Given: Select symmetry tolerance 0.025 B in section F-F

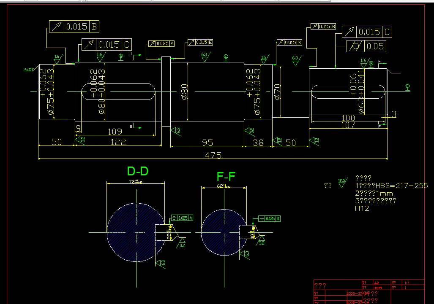Looking at the screenshot, I should pos(269,219).
